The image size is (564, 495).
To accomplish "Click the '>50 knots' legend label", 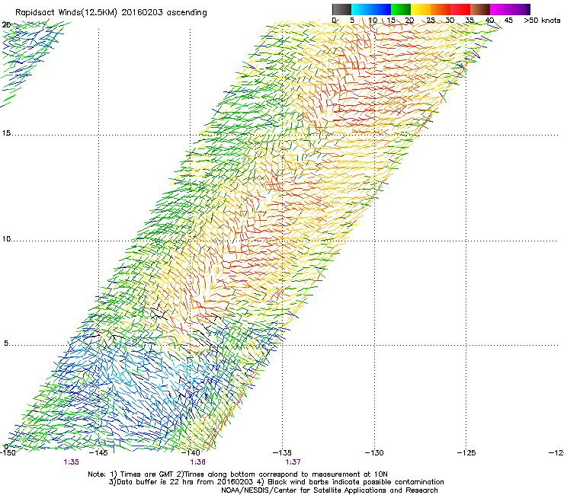I will (x=542, y=21).
